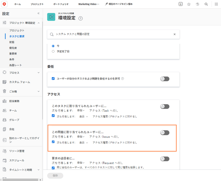Open 表示 dropdown under task assignee section
221x181 pixels.
tap(84, 117)
